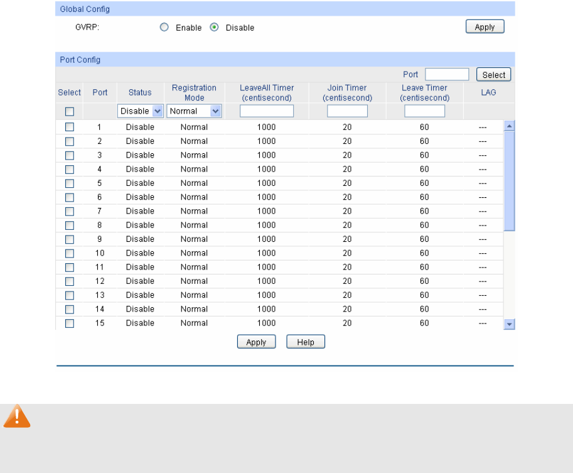Click Apply in Global Config section

485,27
